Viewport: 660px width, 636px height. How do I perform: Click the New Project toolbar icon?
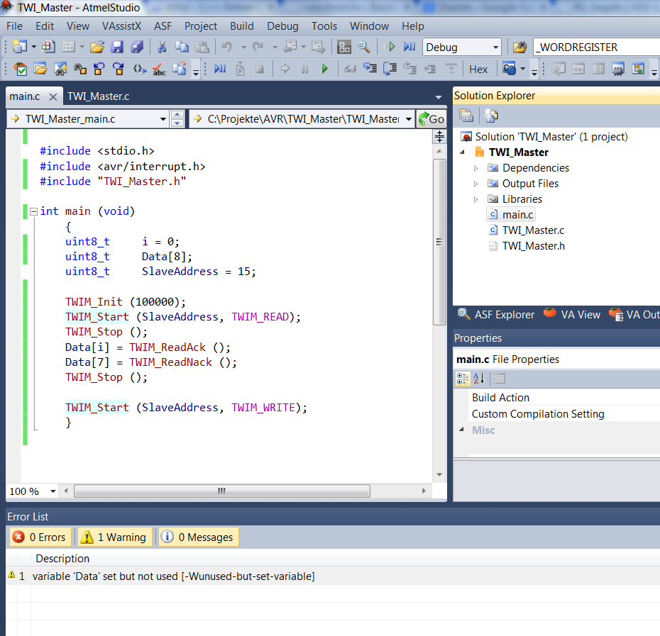19,47
